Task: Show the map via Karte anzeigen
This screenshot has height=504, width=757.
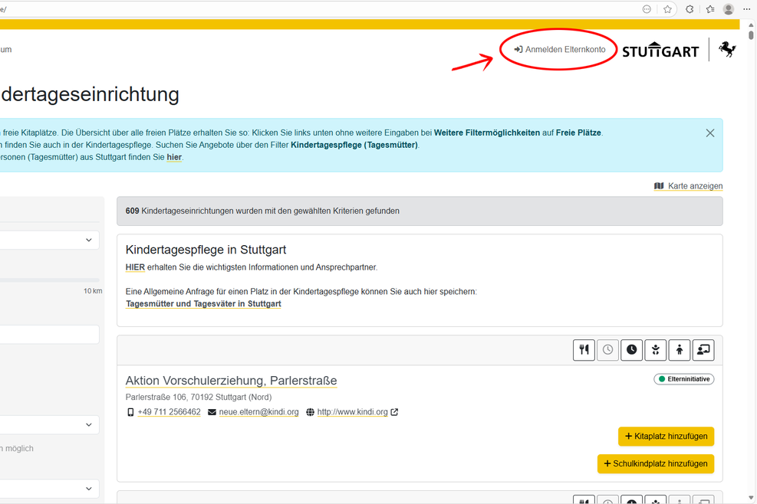Action: [688, 186]
